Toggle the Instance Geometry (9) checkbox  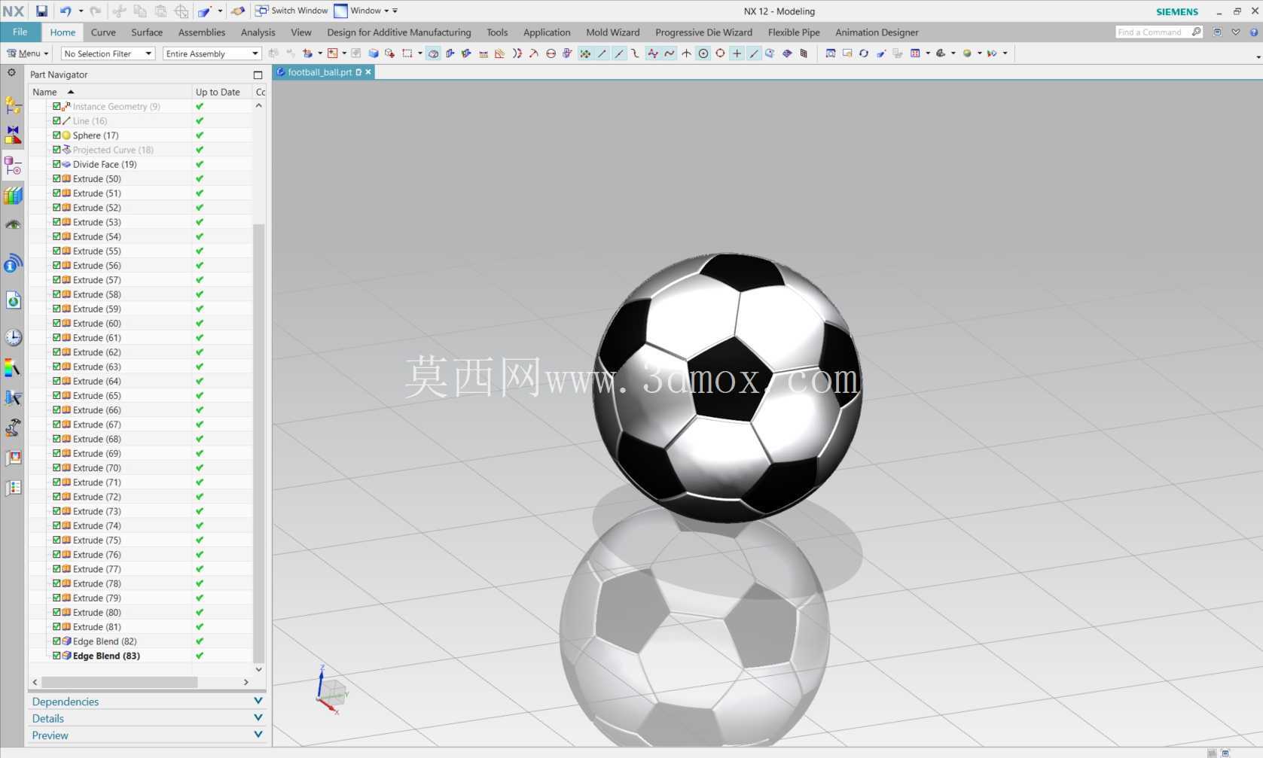tap(56, 106)
